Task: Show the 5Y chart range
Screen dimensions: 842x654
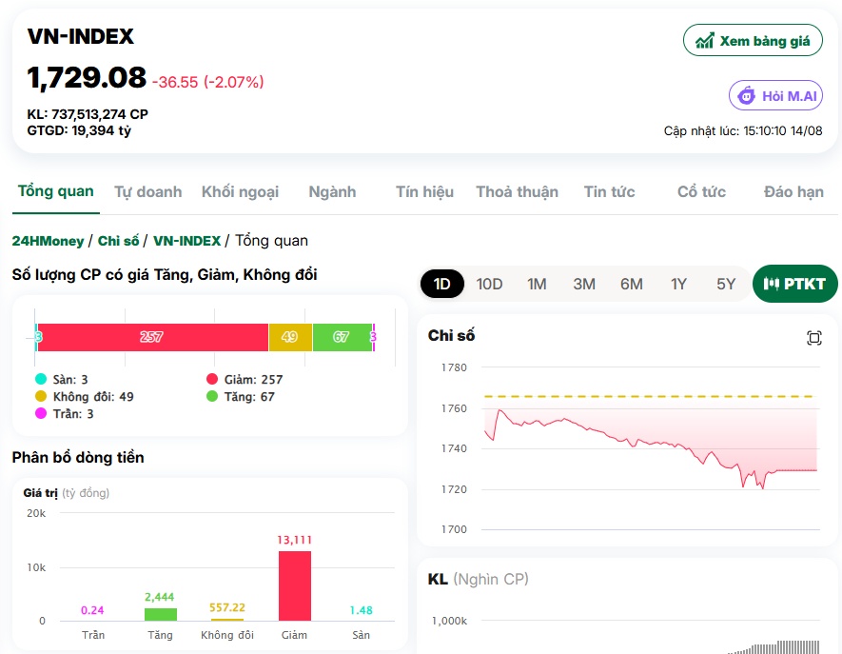Action: [726, 284]
